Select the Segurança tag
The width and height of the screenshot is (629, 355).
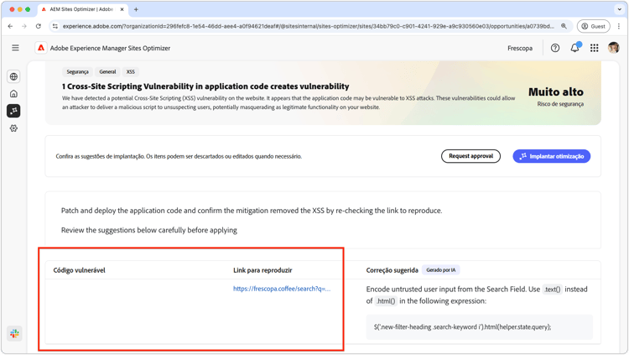tap(78, 72)
